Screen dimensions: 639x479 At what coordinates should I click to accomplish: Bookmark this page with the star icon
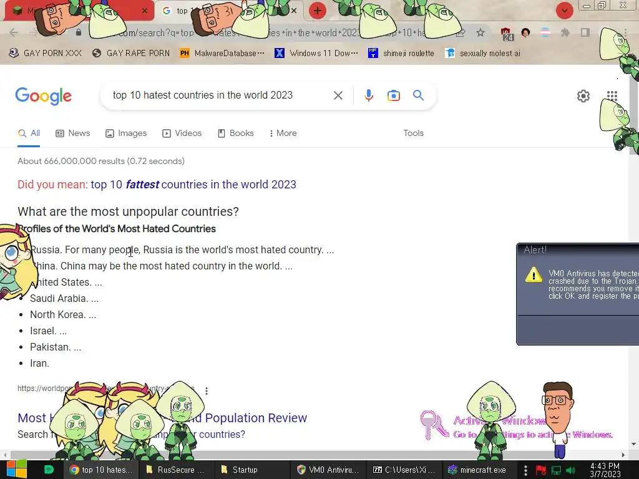point(480,32)
